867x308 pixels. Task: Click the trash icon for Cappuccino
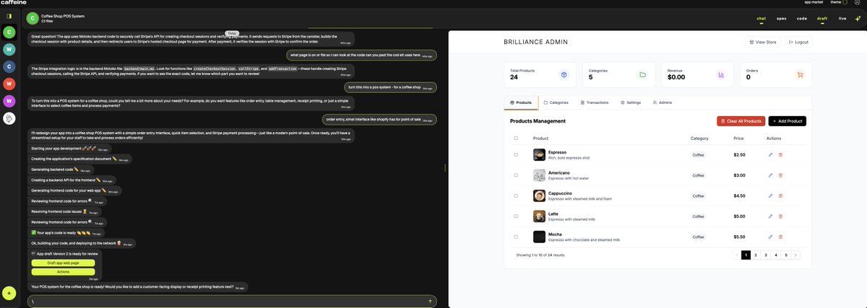point(780,195)
